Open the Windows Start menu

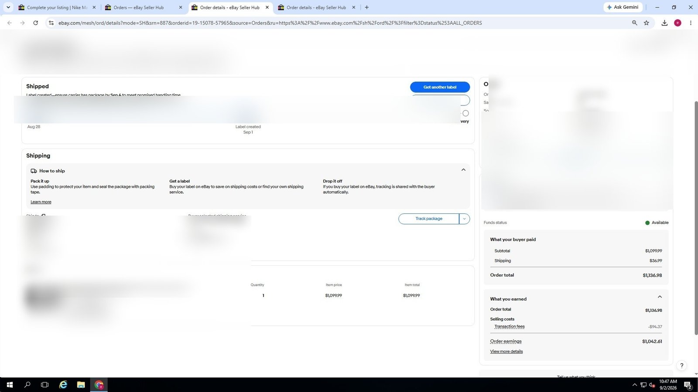tap(10, 385)
